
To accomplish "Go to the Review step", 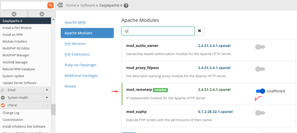I will pos(70,86).
